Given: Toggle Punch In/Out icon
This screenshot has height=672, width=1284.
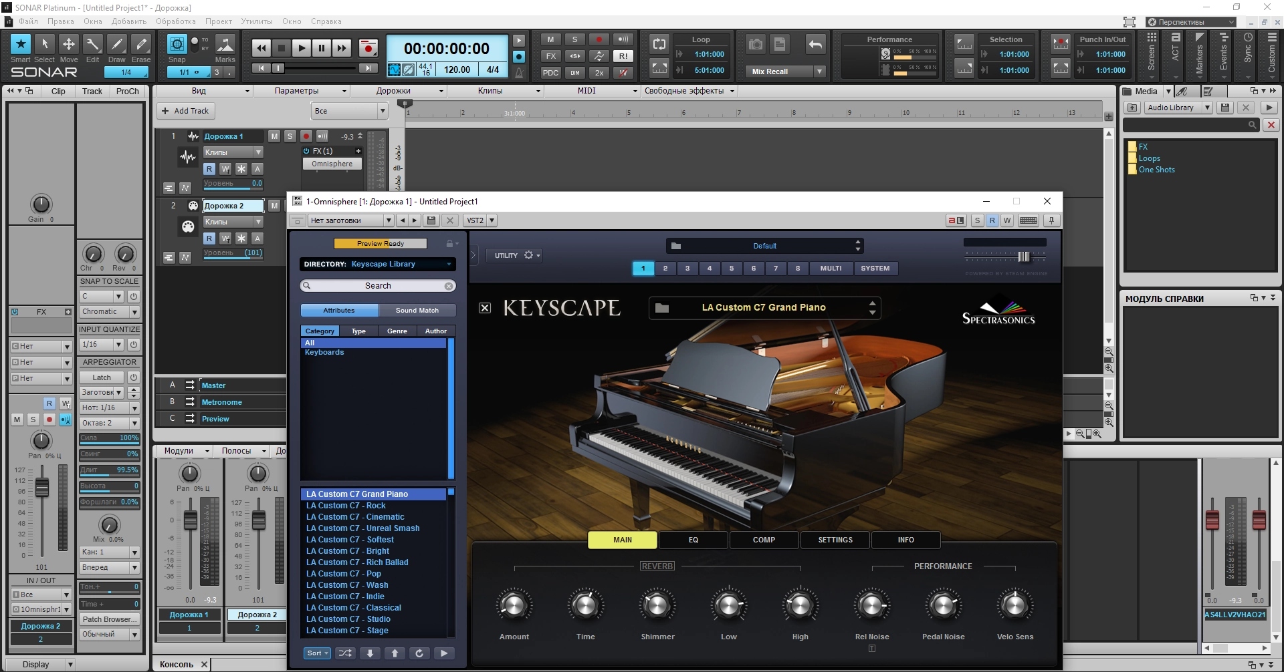Looking at the screenshot, I should (x=1061, y=44).
